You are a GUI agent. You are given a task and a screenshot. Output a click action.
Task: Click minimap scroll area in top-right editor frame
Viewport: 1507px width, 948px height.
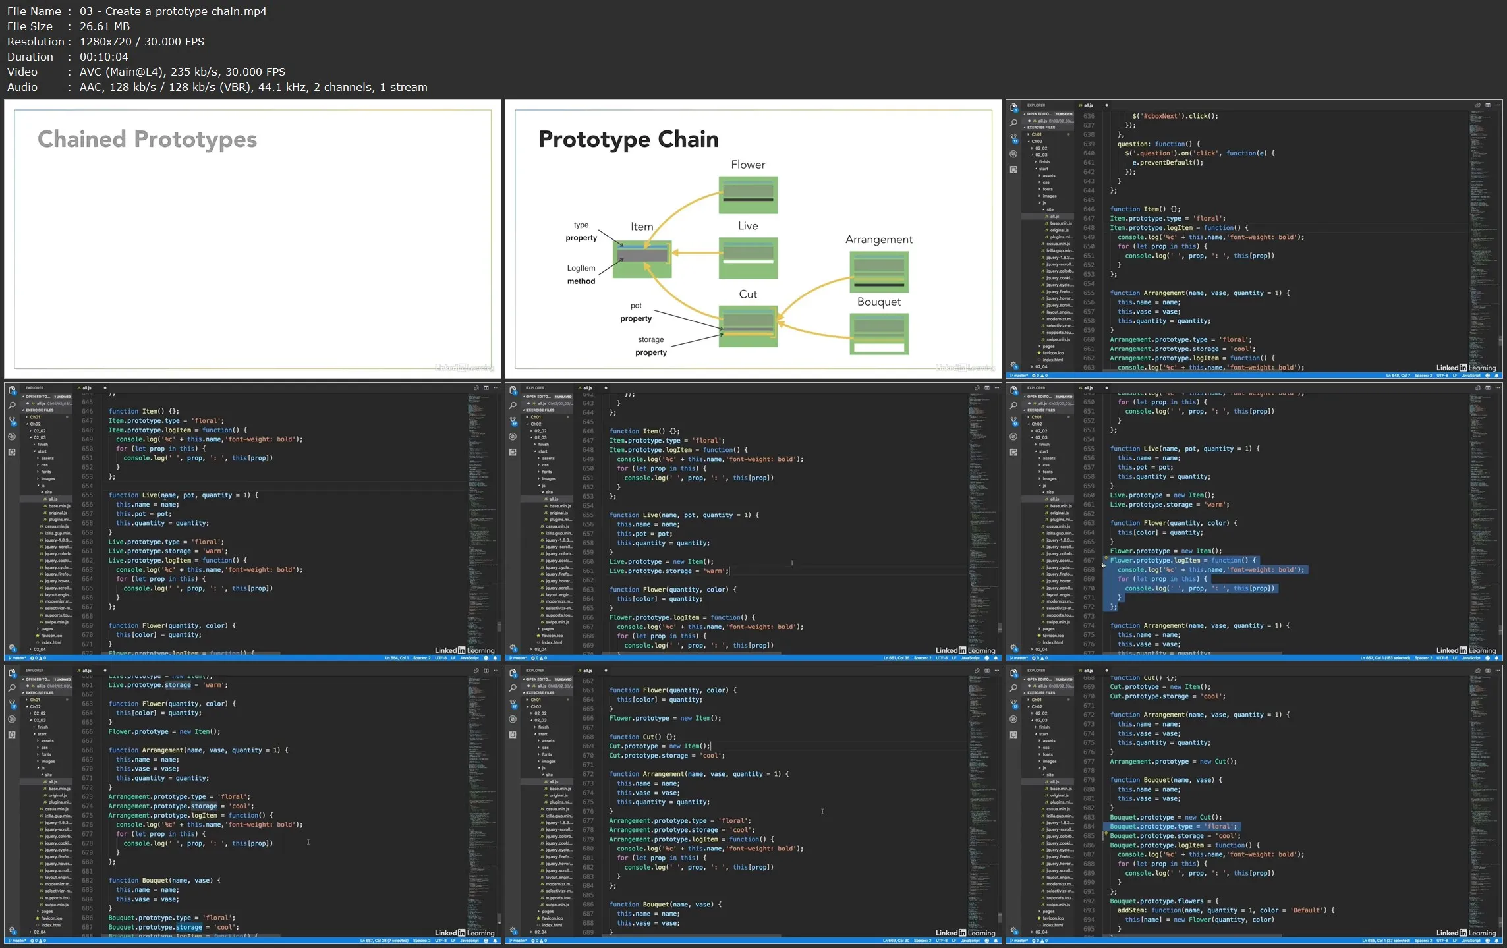point(1478,198)
